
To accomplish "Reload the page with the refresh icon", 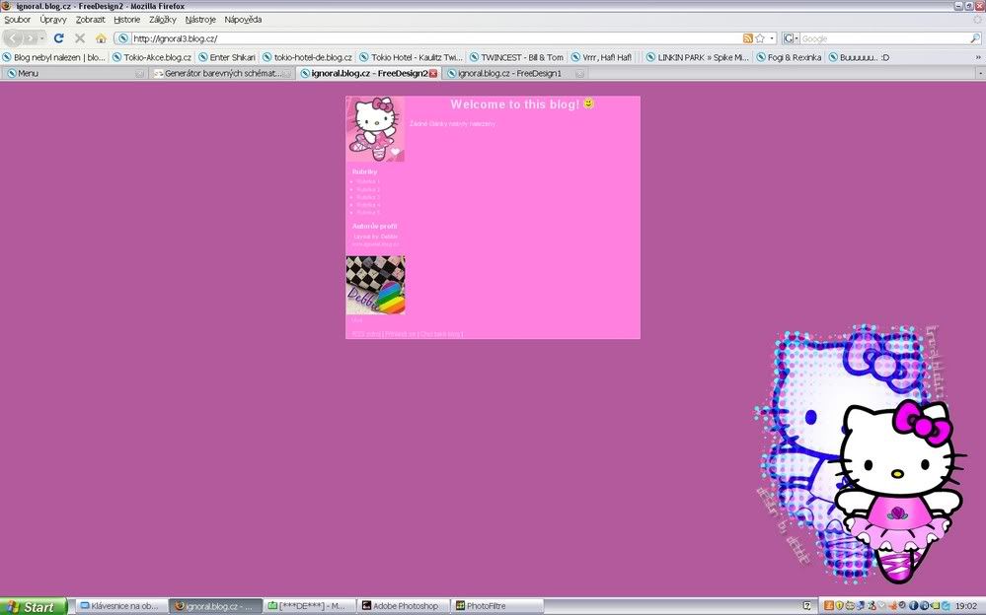I will click(x=59, y=38).
